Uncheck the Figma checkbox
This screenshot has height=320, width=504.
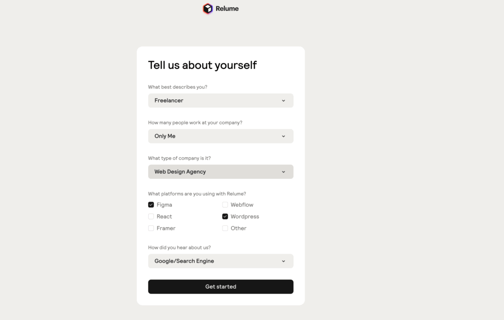151,204
